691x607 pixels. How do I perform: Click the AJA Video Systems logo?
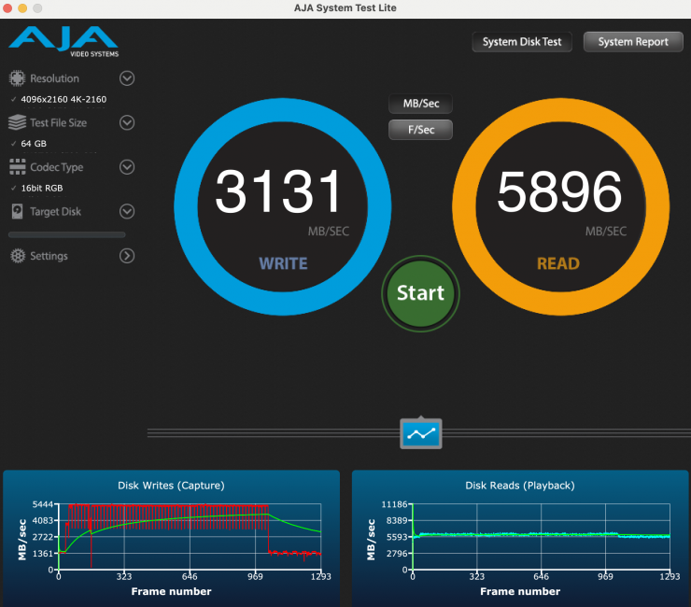tap(63, 42)
